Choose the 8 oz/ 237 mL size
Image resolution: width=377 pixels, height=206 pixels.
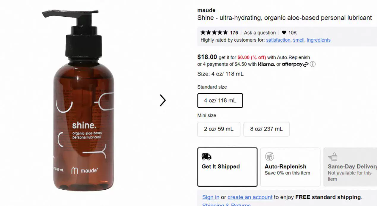pyautogui.click(x=266, y=129)
